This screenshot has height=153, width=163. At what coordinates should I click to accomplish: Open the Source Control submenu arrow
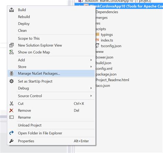point(91,96)
